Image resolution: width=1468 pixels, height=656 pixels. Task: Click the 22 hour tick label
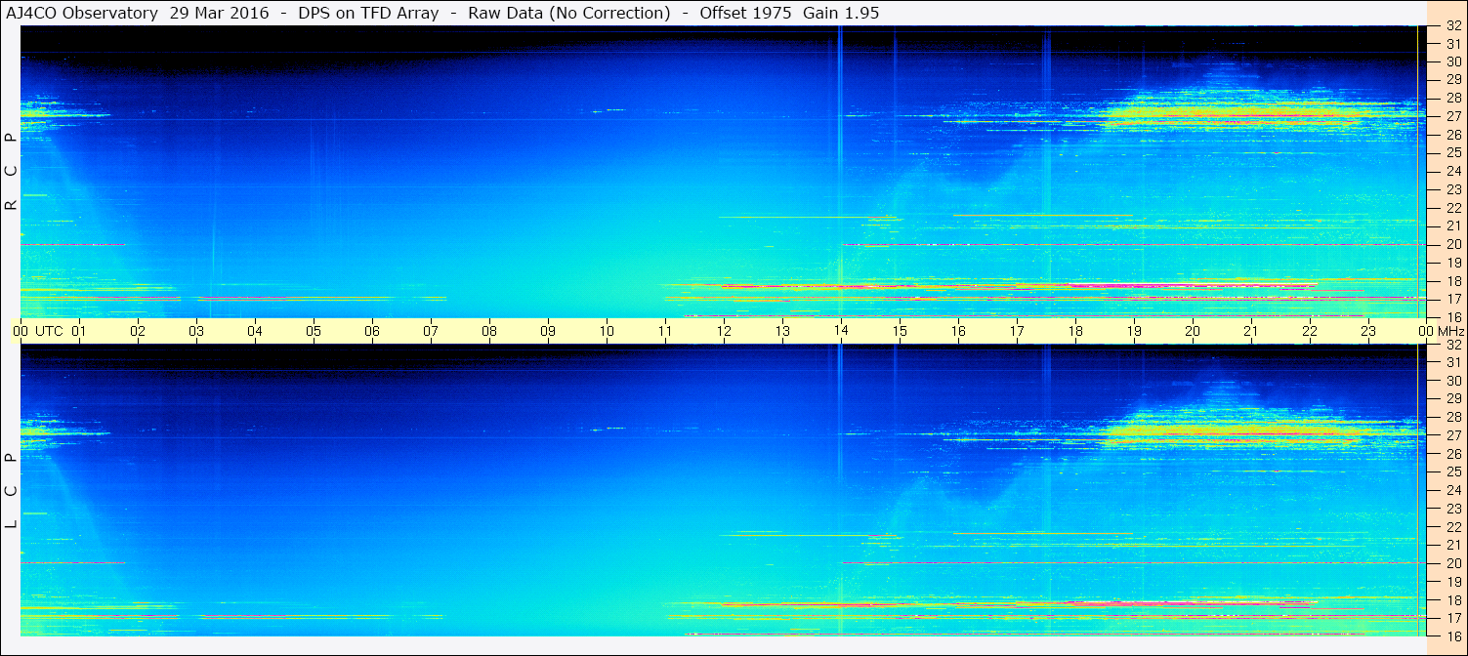1309,331
